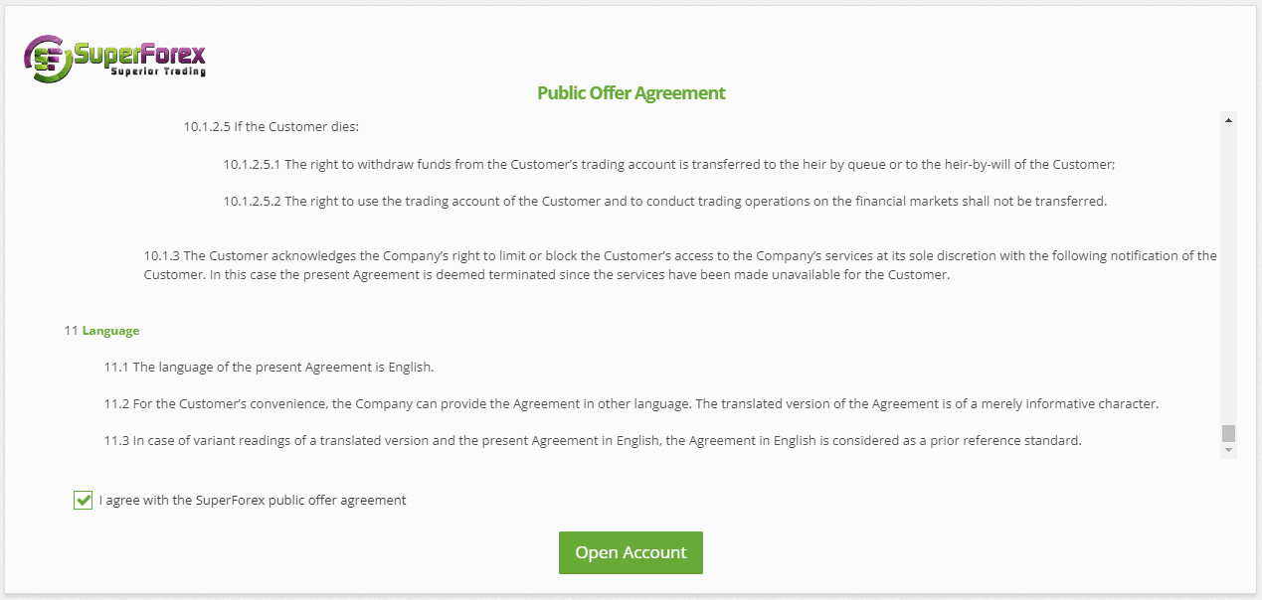Click the SuperForex logo

pyautogui.click(x=115, y=59)
